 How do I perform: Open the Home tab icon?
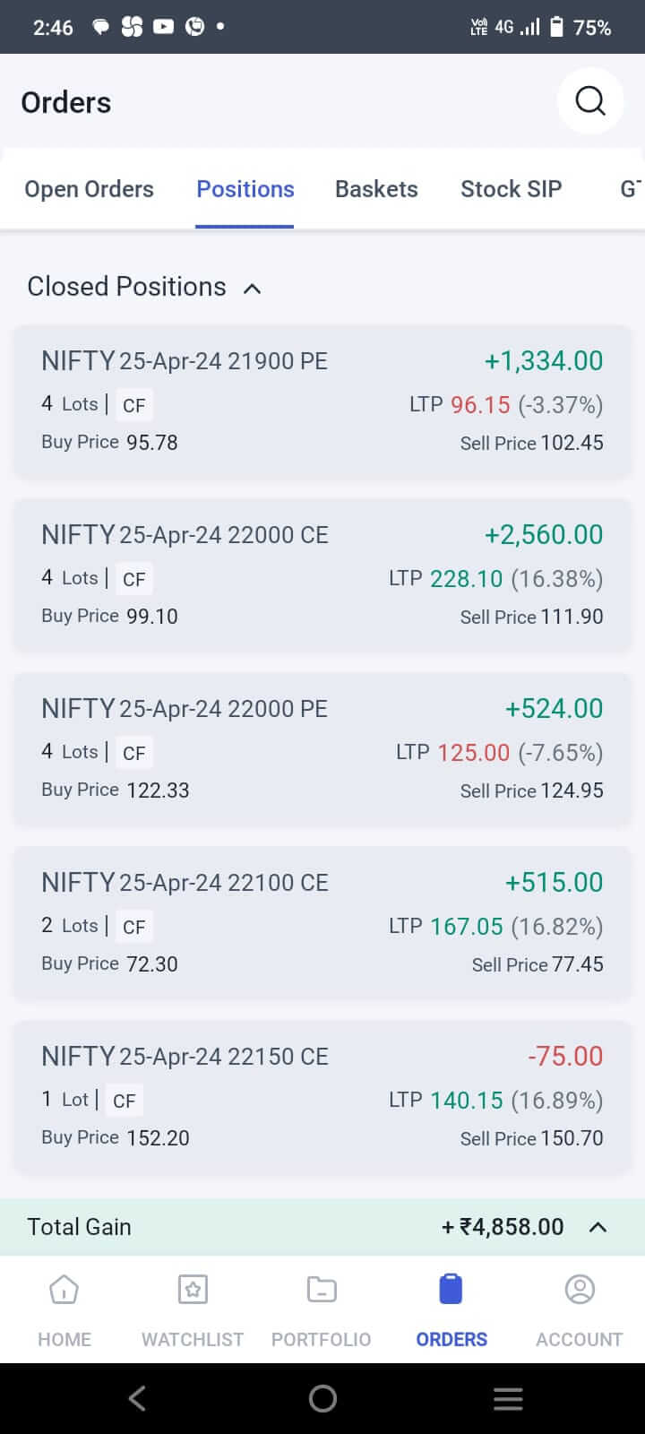[64, 1291]
